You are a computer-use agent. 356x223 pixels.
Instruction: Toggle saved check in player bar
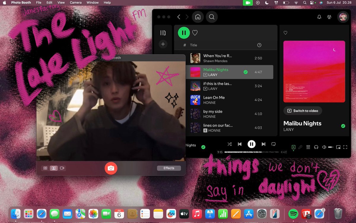point(203,147)
